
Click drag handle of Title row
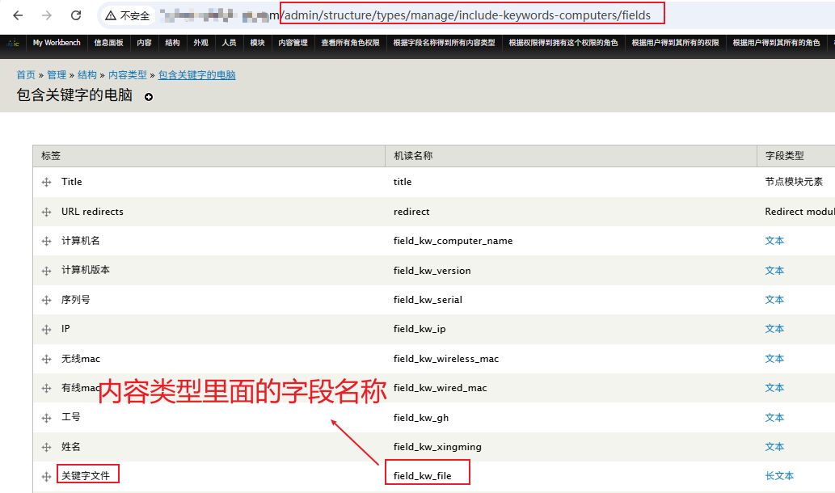(x=47, y=183)
